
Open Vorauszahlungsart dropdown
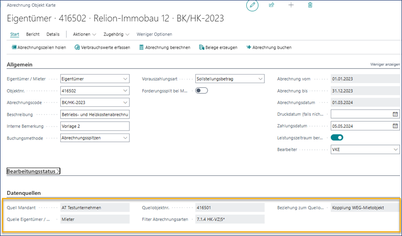(x=260, y=79)
